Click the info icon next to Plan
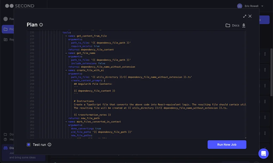 (42, 24)
